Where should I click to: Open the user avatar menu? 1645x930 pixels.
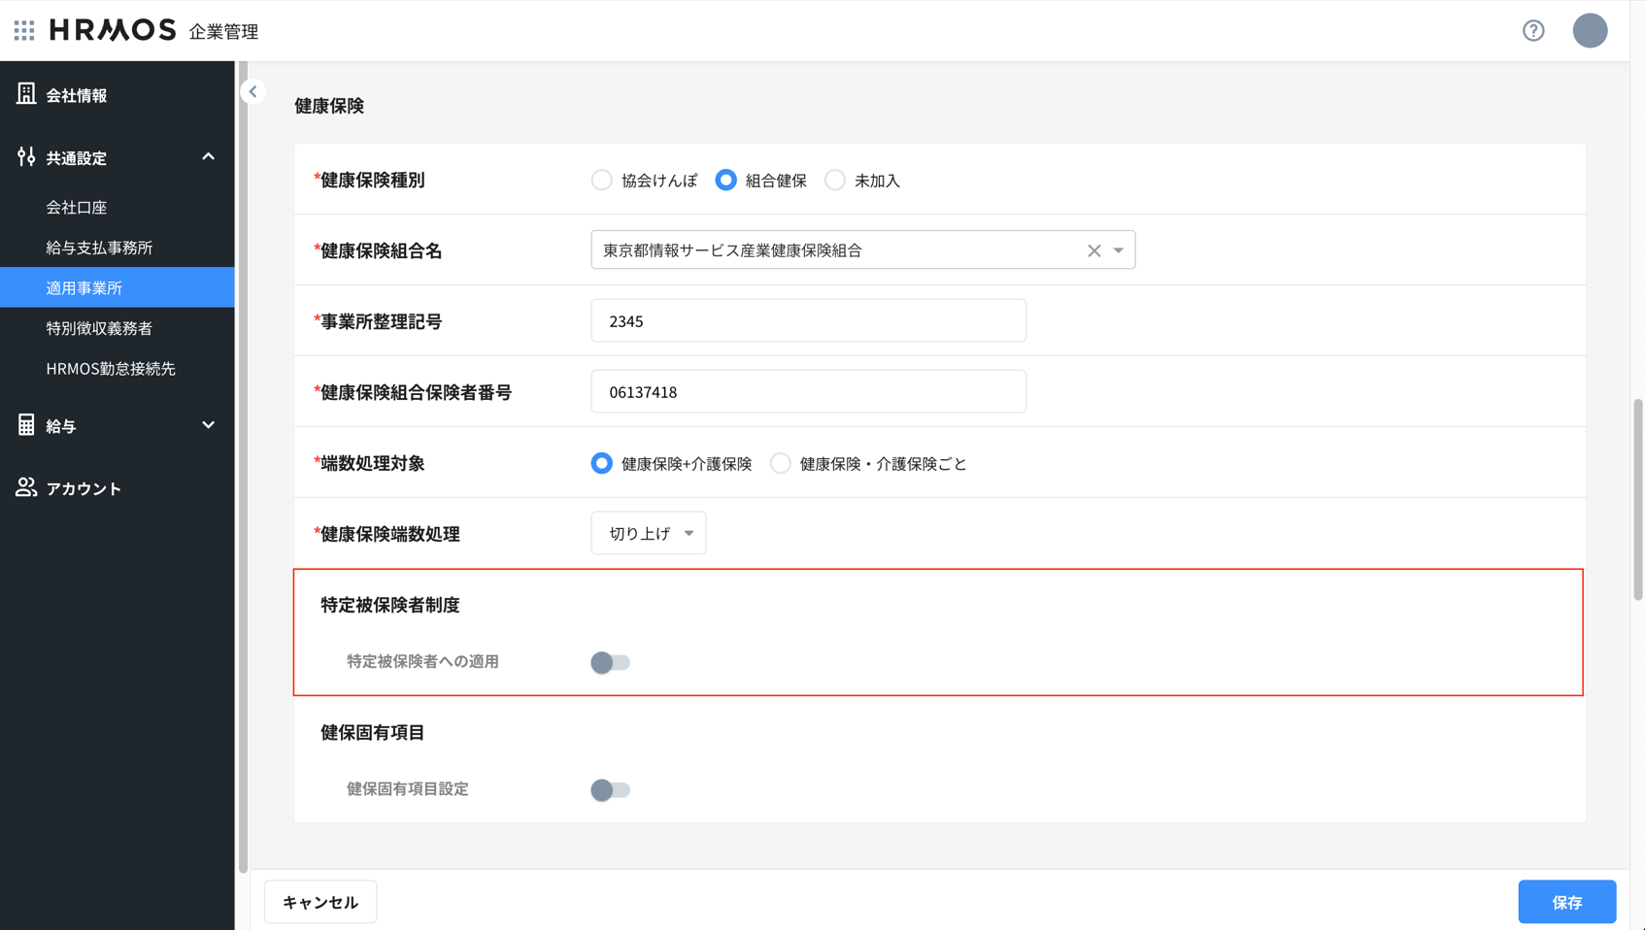tap(1590, 31)
